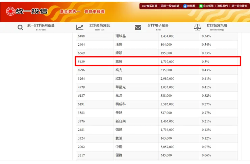Screen dimensions: 250x164
Task: Click weight value 0.21%
Action: pos(206,121)
